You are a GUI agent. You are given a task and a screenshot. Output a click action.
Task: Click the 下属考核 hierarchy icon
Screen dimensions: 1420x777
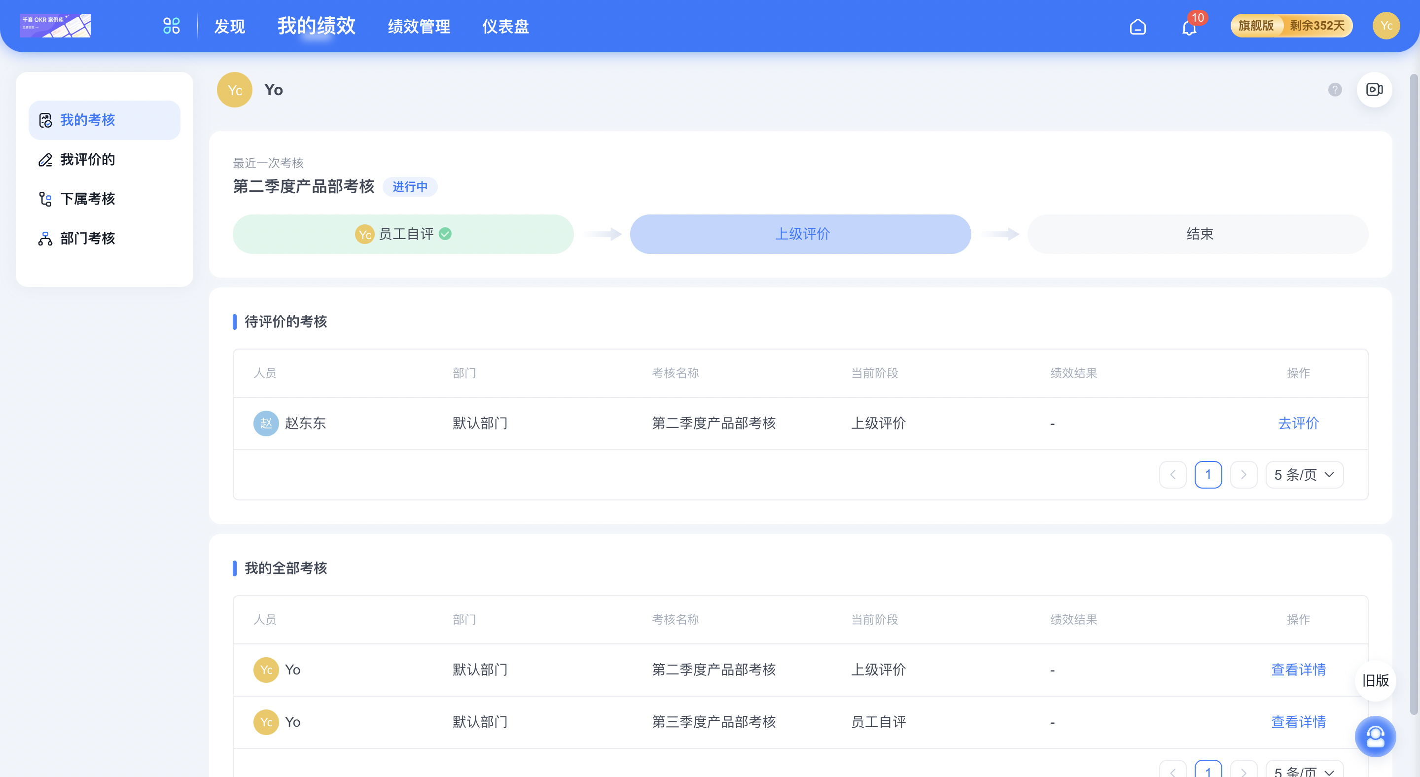[45, 199]
